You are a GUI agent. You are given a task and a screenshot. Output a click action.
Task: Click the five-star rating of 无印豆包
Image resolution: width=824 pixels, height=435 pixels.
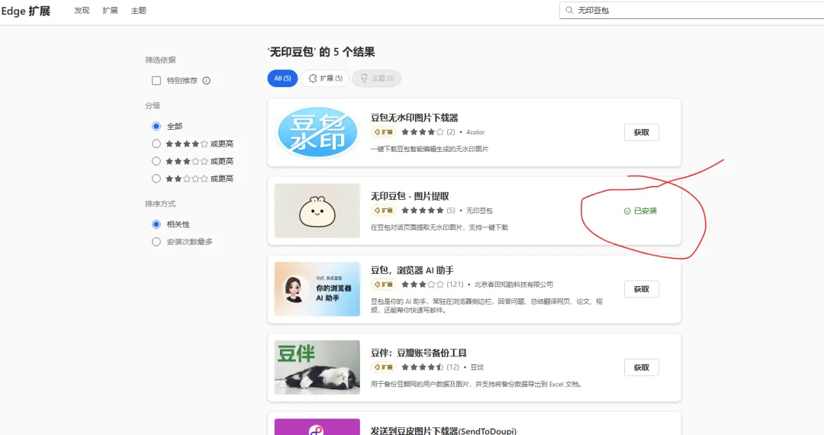click(x=423, y=210)
